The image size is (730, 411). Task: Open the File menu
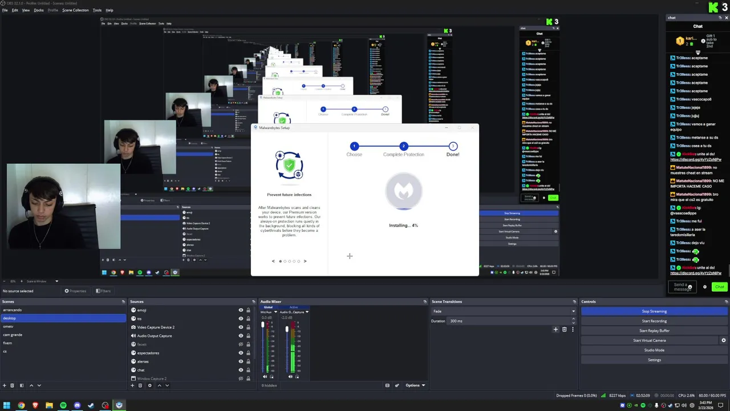coord(5,10)
